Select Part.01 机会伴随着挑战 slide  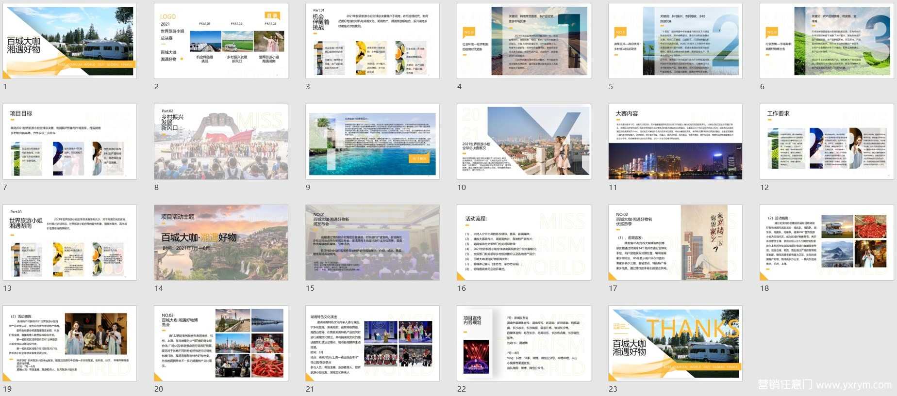372,41
